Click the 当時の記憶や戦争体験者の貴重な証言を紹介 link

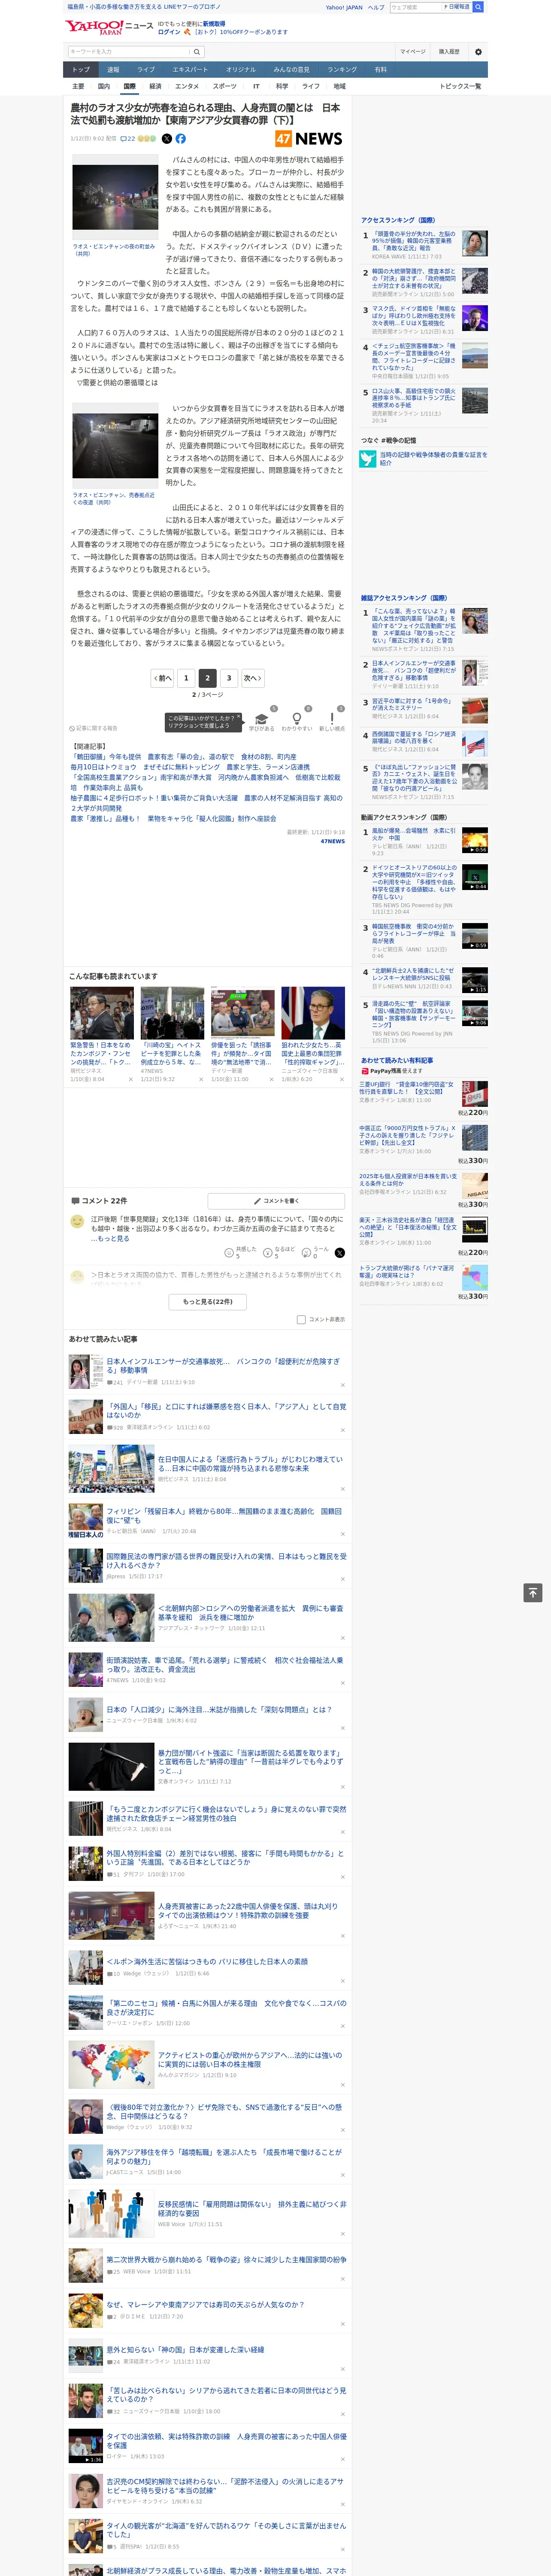[x=433, y=459]
